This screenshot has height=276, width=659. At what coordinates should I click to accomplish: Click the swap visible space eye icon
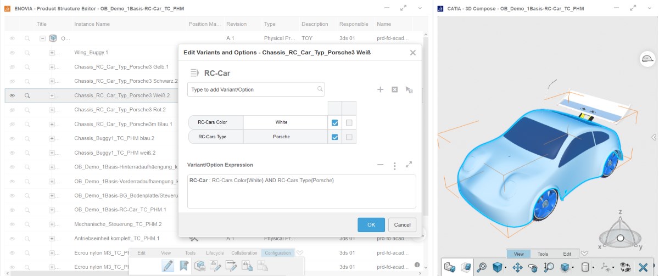[x=625, y=267]
